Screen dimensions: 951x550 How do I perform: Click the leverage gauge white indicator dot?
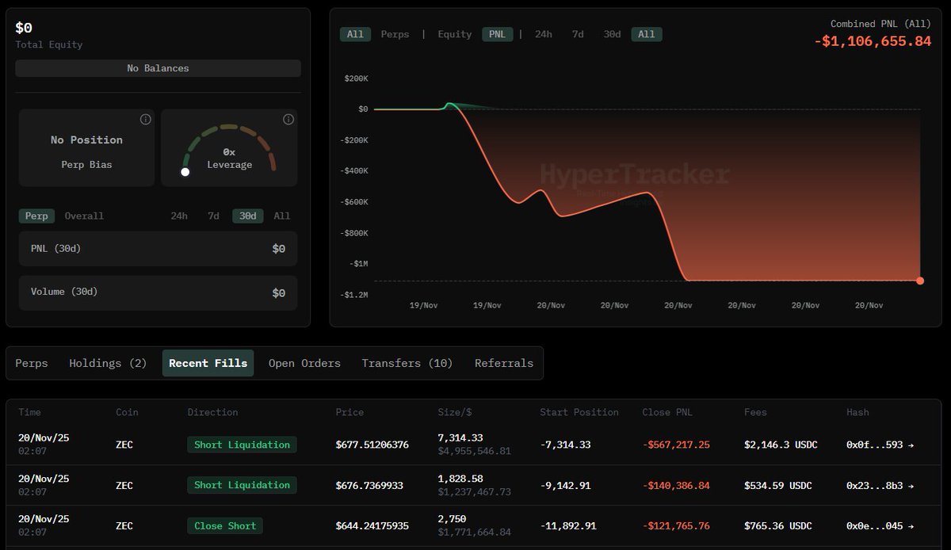[x=185, y=172]
